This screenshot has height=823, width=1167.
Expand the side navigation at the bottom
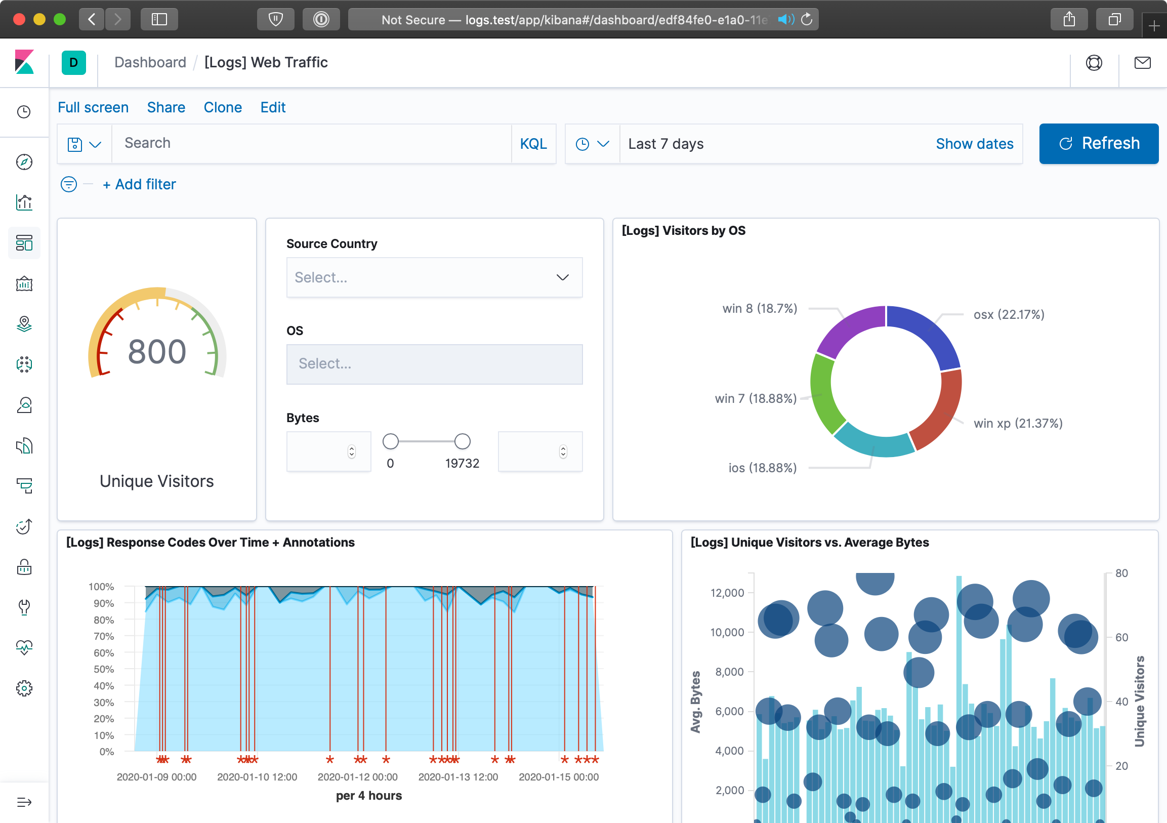pyautogui.click(x=24, y=802)
